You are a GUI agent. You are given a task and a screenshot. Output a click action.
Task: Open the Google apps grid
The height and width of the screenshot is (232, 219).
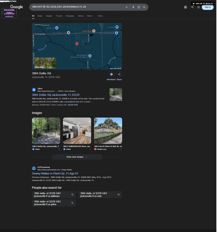[x=198, y=7]
